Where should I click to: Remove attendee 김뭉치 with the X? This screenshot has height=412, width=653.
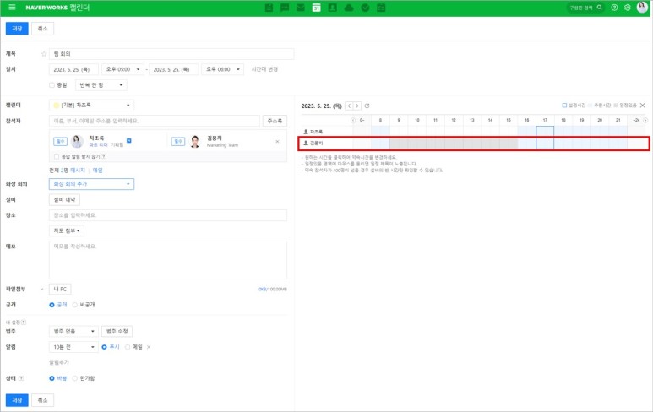click(277, 142)
